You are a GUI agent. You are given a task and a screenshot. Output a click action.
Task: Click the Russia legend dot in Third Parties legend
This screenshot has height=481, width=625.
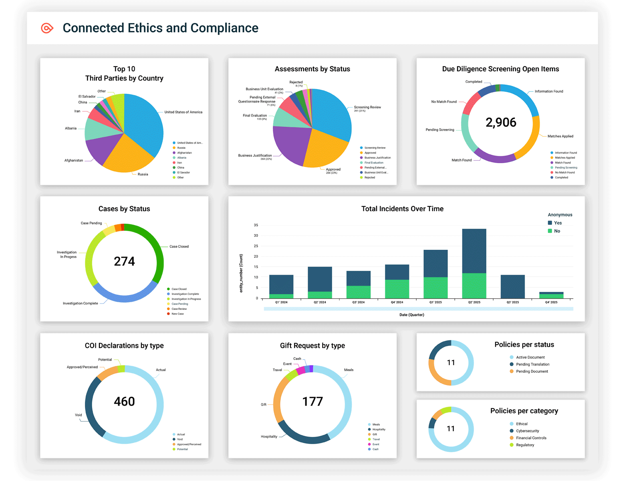(174, 148)
